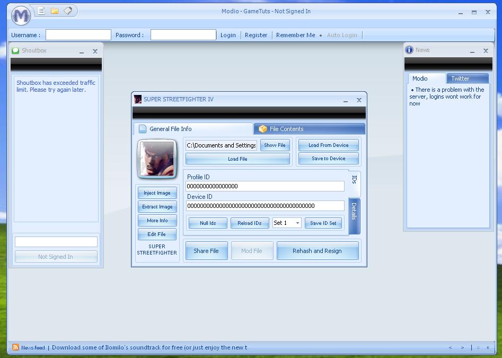Open the yellow folder icon in quick toolbar

click(55, 11)
